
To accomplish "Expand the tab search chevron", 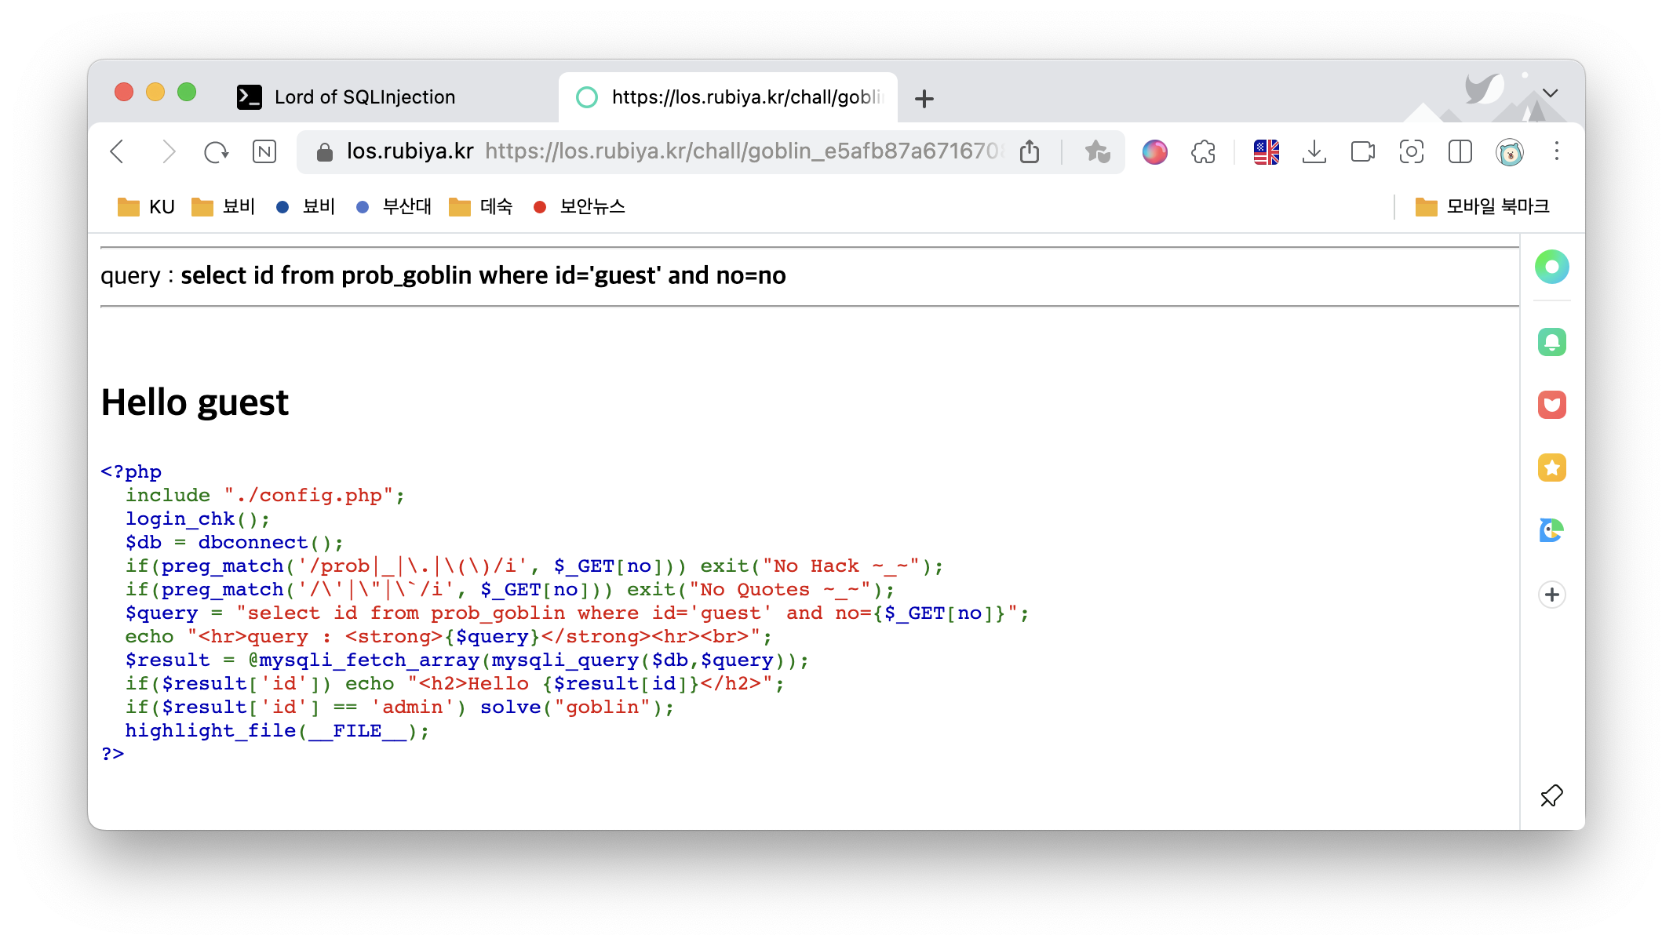I will pos(1550,93).
